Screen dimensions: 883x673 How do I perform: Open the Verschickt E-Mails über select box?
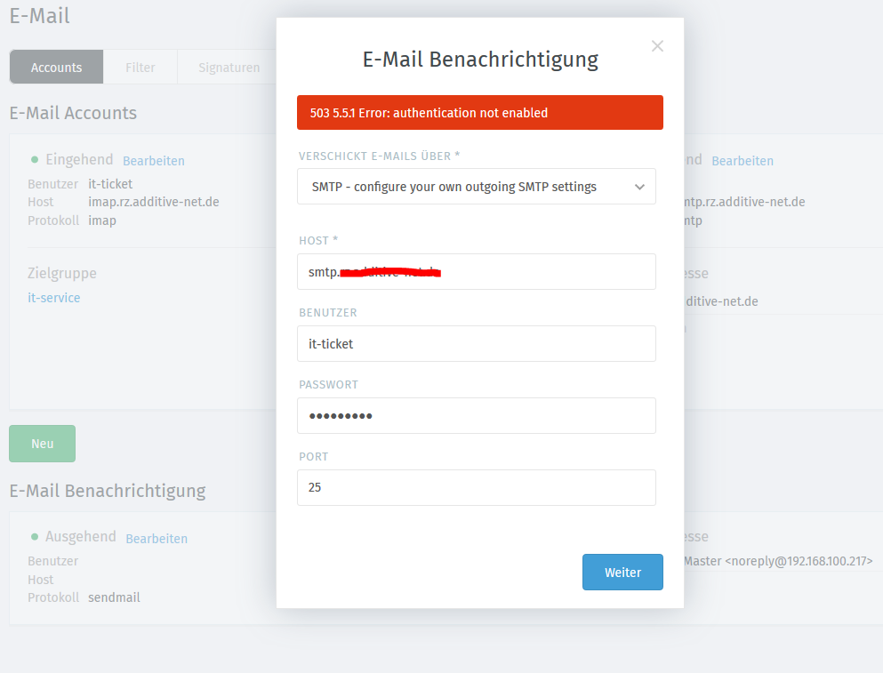[477, 187]
